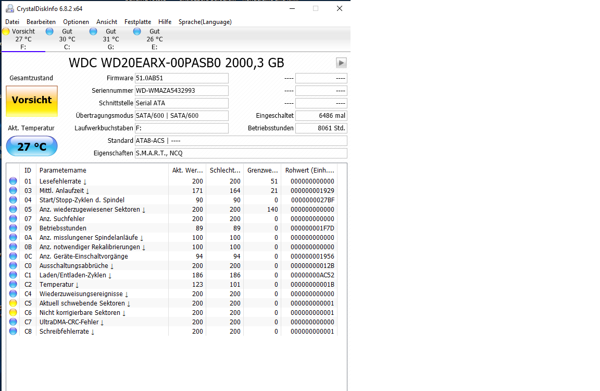Click the Eingeschaltet value 6486 mal
Screen dimensions: 600x391
click(x=321, y=116)
